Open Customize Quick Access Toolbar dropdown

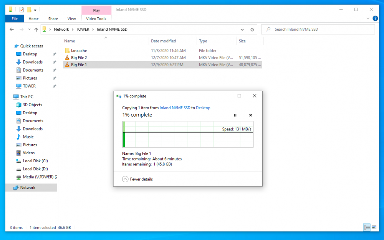[35, 10]
